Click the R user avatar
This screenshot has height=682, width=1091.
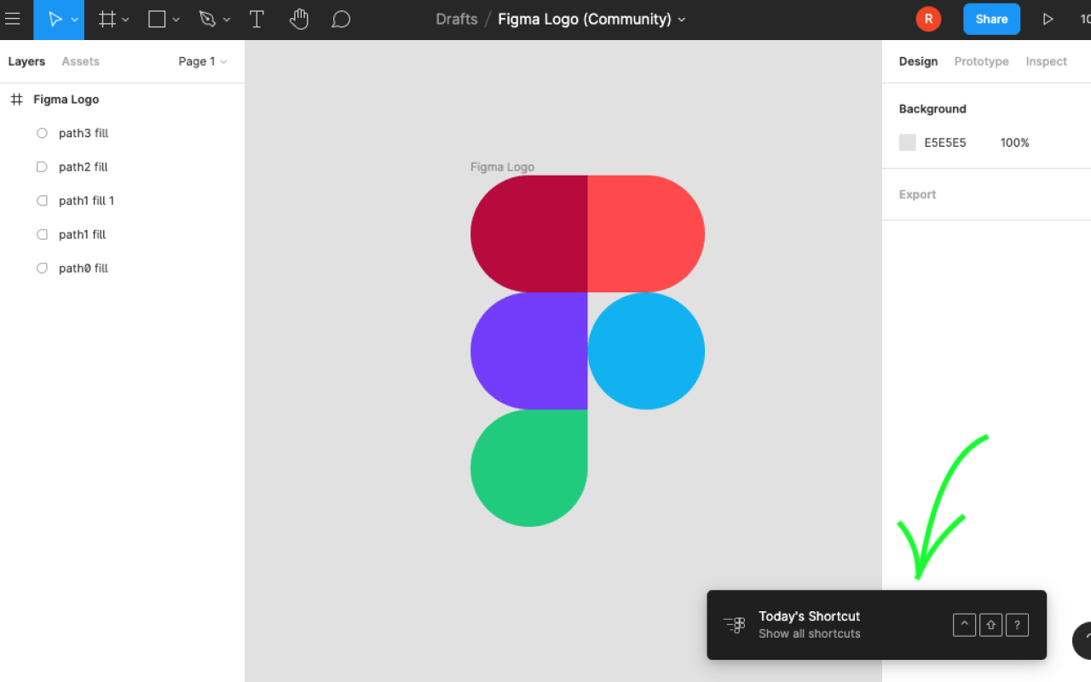928,19
